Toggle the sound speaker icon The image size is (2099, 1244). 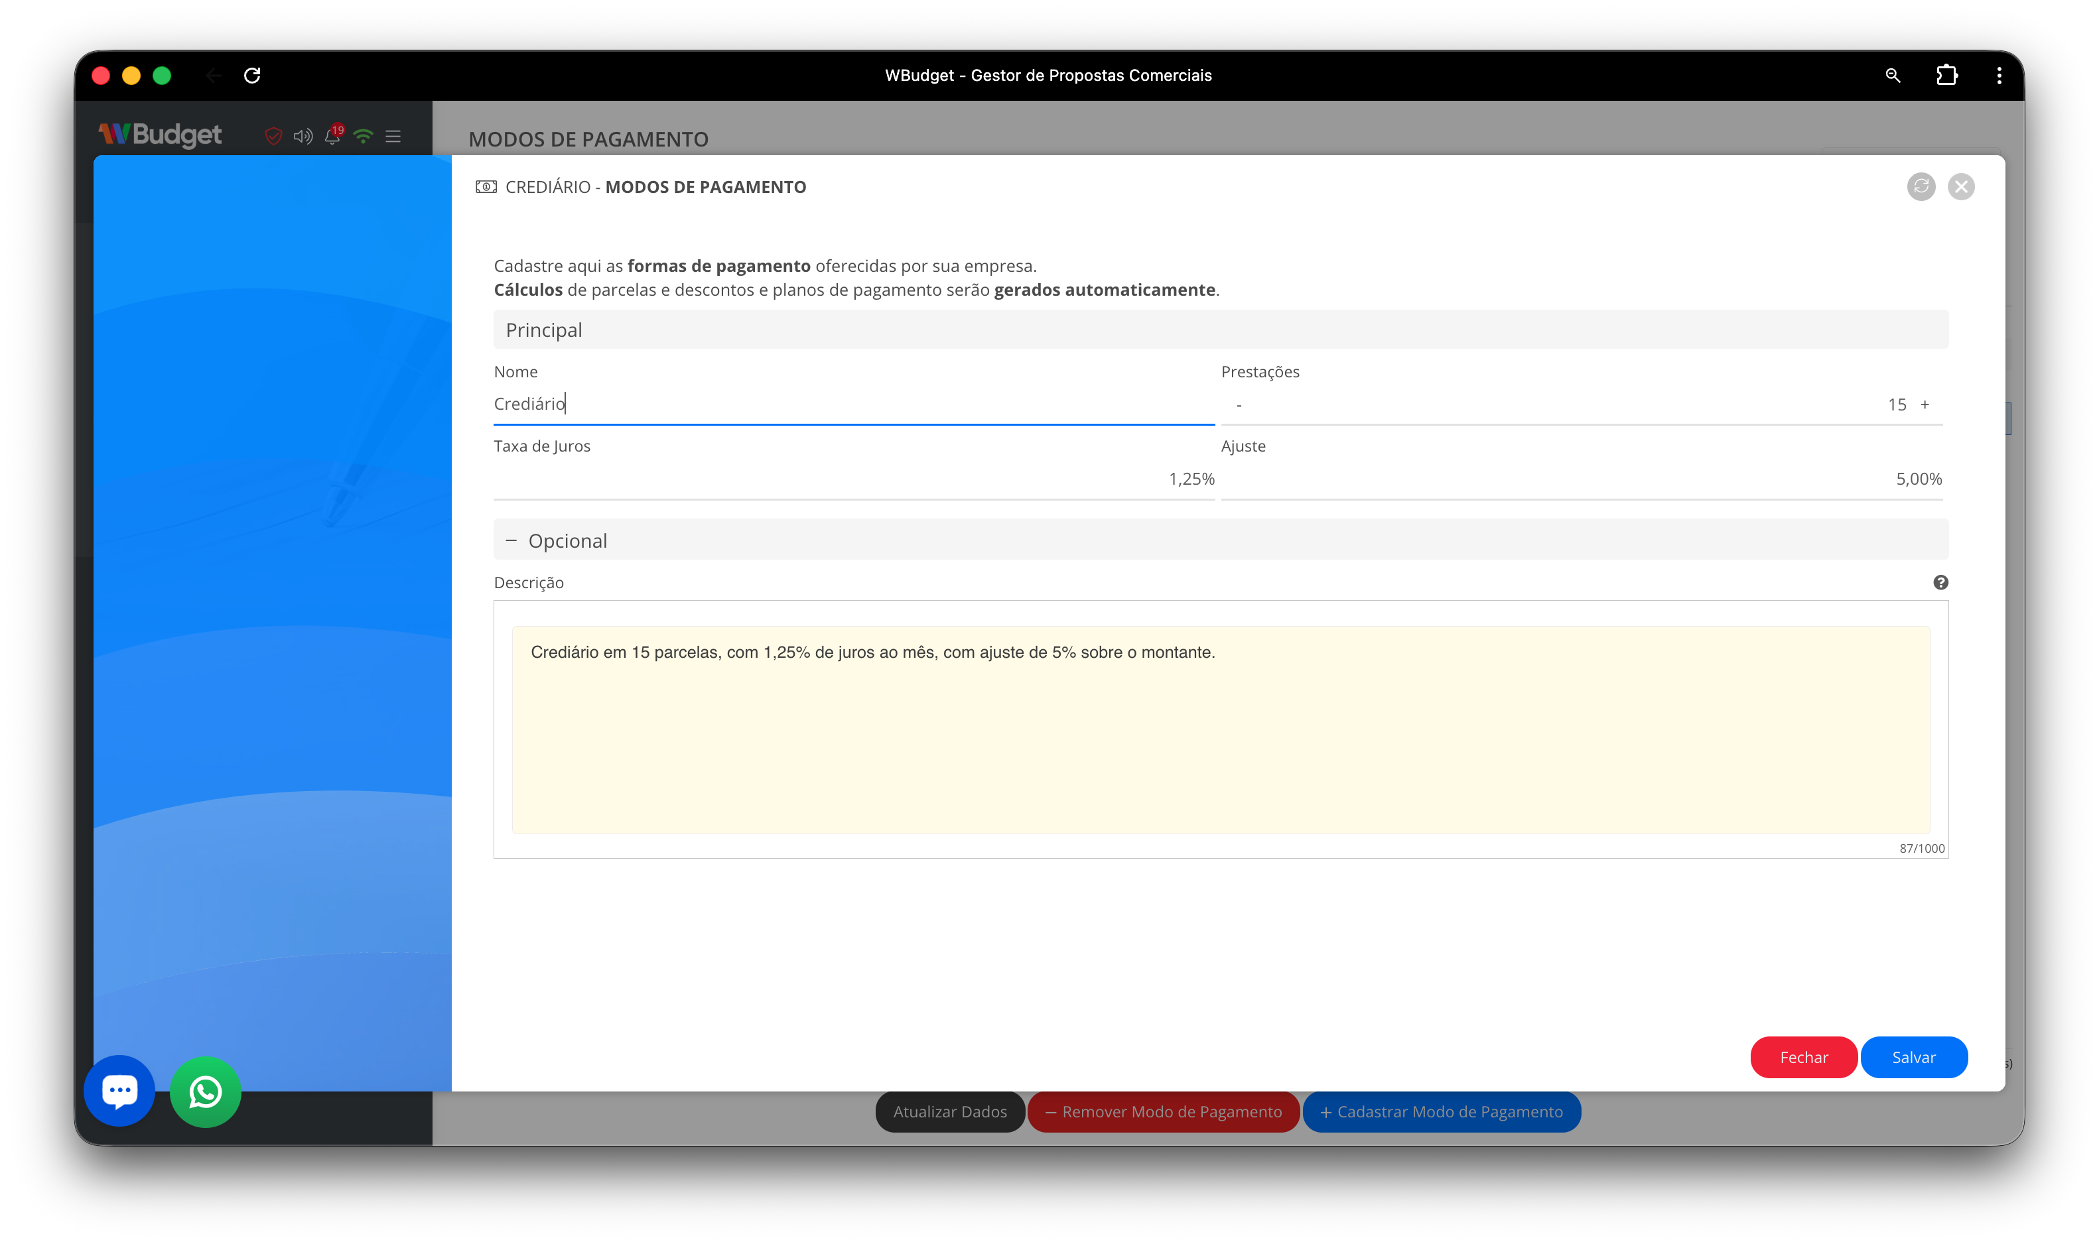click(303, 136)
